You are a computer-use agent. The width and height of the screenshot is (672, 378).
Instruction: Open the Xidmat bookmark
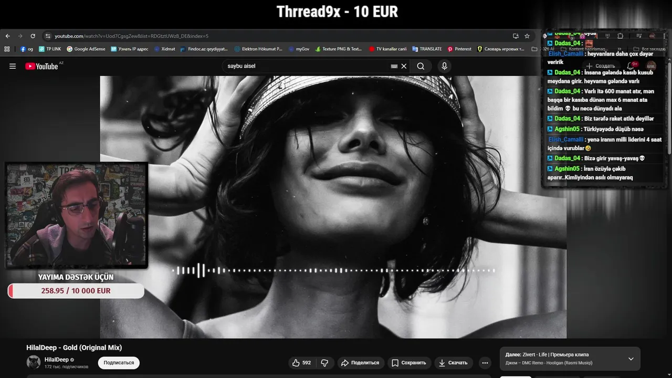[x=164, y=49]
